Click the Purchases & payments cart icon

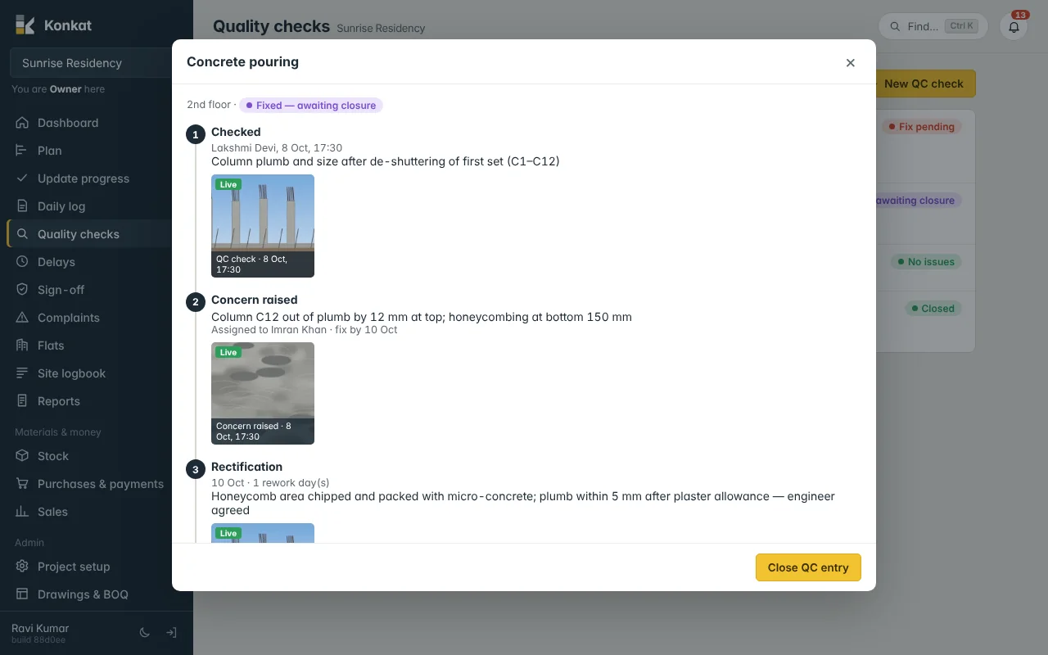[x=22, y=484]
